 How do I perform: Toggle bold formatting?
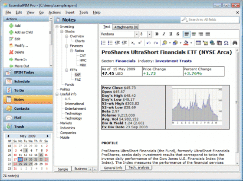[x=157, y=34]
